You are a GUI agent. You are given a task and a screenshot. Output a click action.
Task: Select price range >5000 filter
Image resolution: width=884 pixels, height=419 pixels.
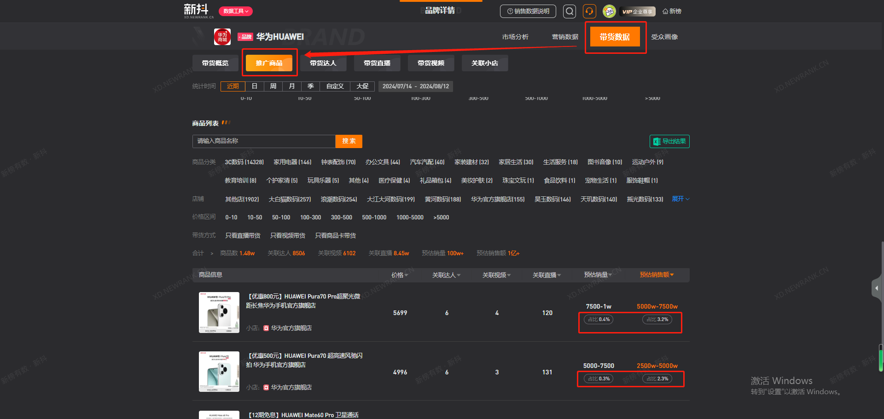441,218
